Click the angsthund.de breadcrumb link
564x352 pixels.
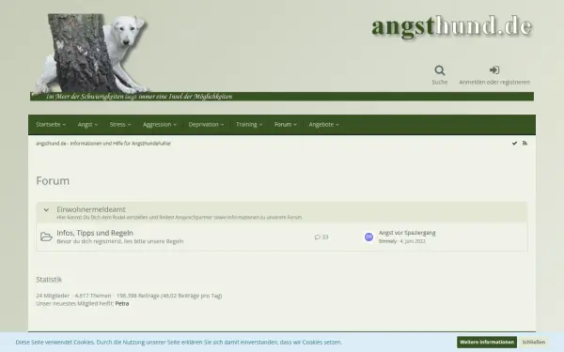103,144
